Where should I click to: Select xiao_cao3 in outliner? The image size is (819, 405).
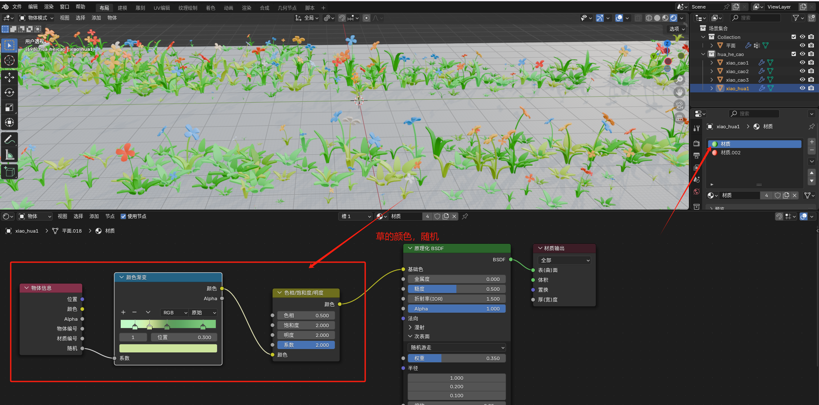pos(737,80)
